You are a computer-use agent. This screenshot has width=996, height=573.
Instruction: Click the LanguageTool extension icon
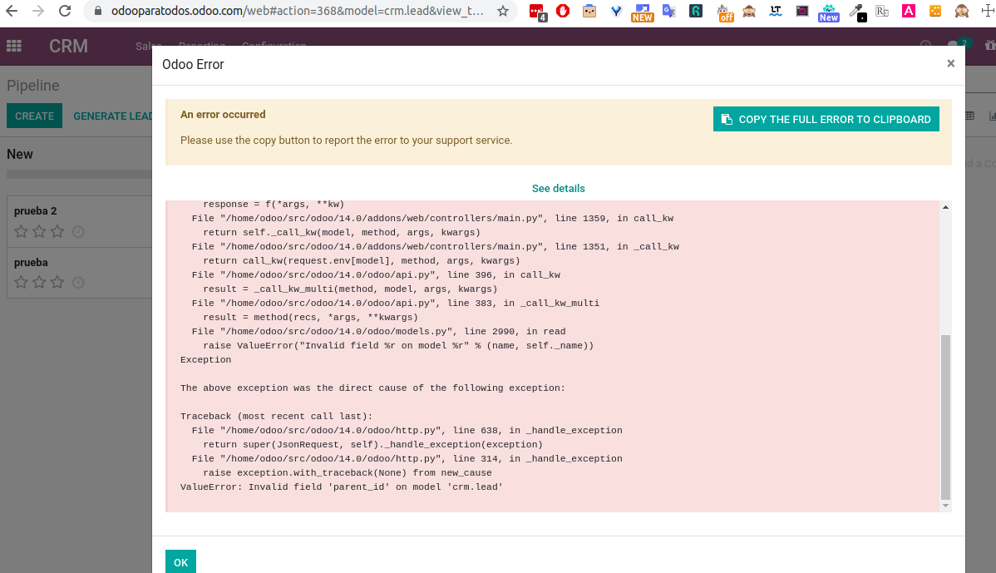click(777, 12)
